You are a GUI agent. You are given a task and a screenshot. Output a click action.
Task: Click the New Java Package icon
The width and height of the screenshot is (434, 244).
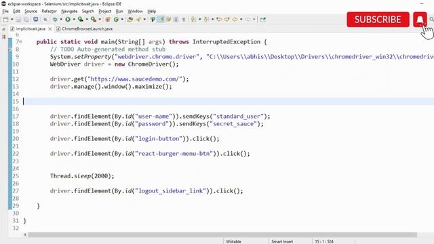(x=108, y=20)
